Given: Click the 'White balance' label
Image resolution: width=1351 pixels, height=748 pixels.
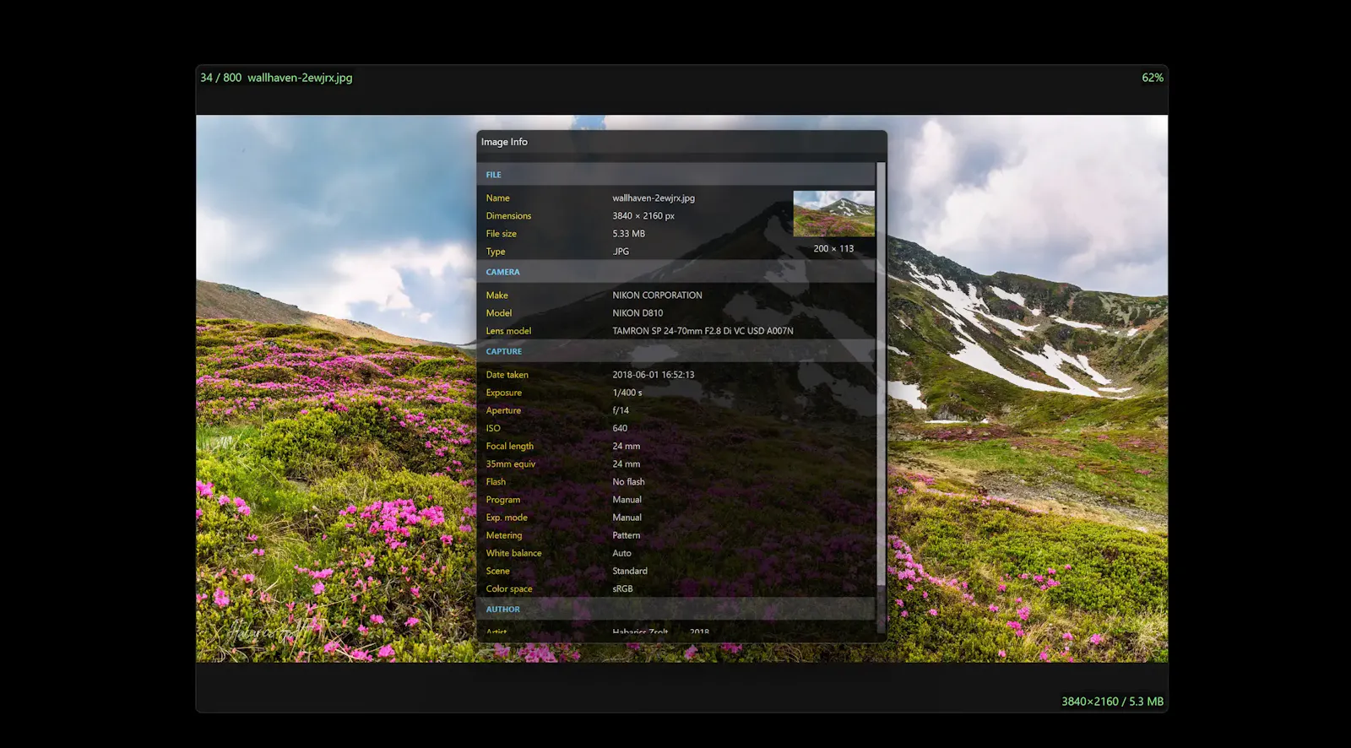Looking at the screenshot, I should [x=514, y=553].
